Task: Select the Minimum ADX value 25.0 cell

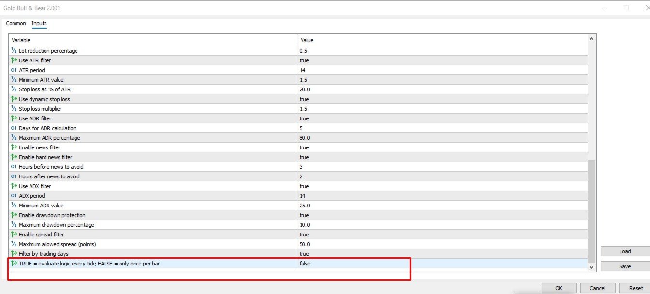Action: point(442,206)
